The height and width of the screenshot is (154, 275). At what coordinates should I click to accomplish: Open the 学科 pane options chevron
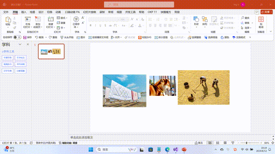coord(20,44)
